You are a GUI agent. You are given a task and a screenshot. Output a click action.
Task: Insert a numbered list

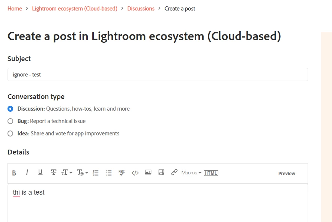(x=96, y=173)
